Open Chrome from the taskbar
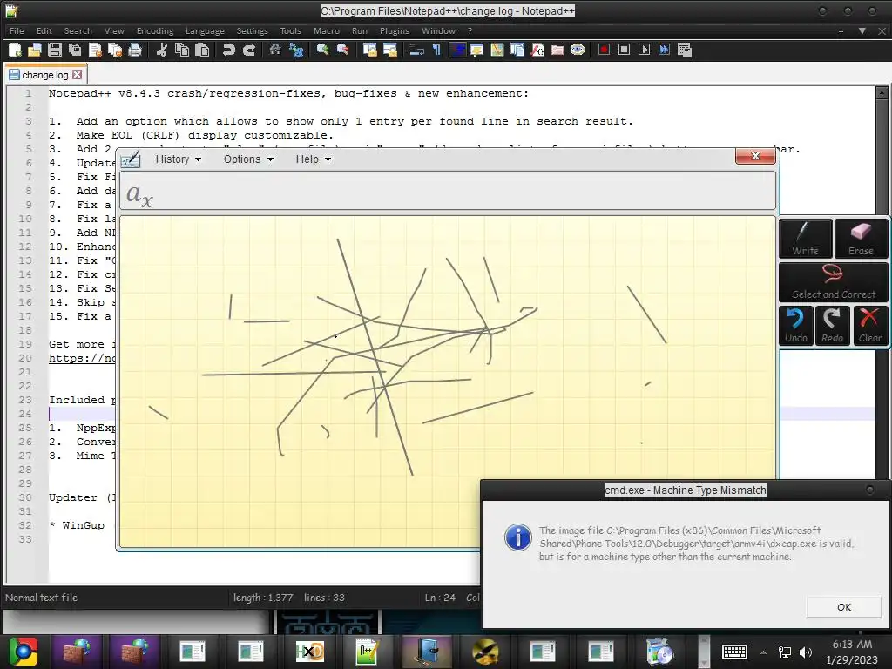Image resolution: width=892 pixels, height=669 pixels. (23, 652)
